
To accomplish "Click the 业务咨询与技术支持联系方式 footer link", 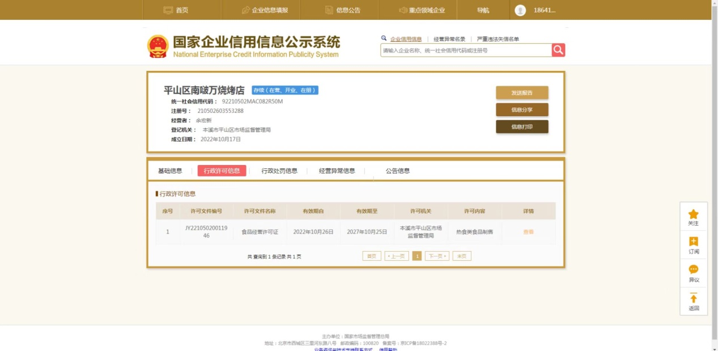I will 343,349.
